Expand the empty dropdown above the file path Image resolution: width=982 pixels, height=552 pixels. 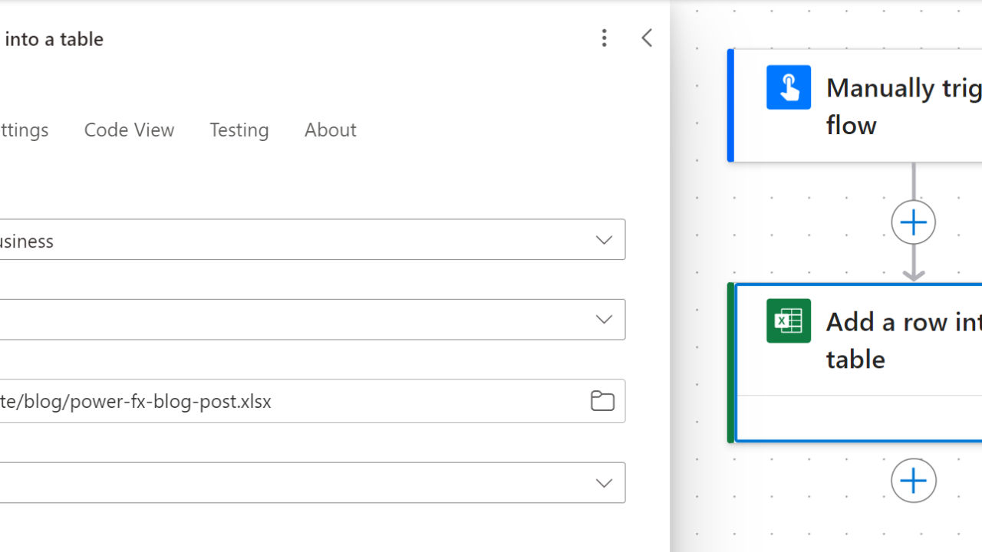click(604, 320)
